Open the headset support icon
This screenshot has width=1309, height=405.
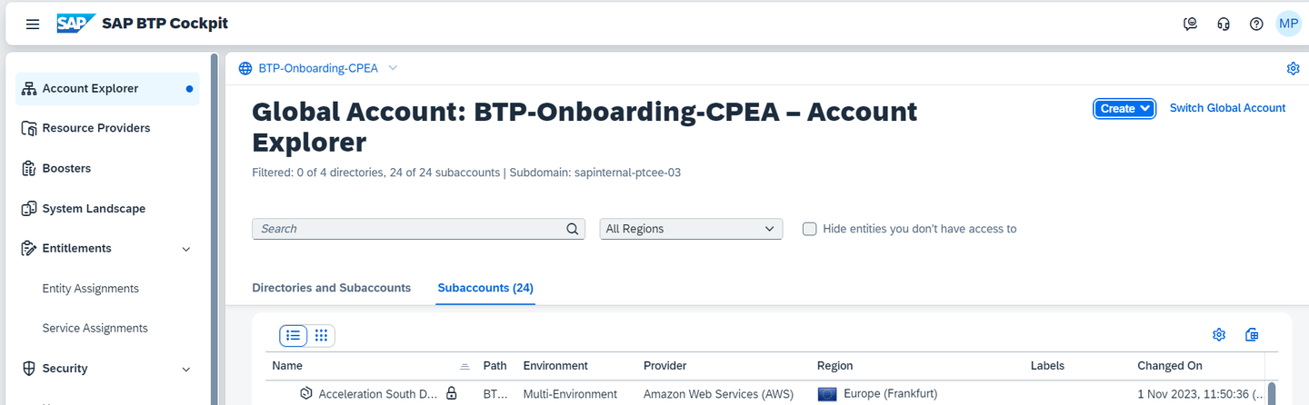click(x=1224, y=25)
